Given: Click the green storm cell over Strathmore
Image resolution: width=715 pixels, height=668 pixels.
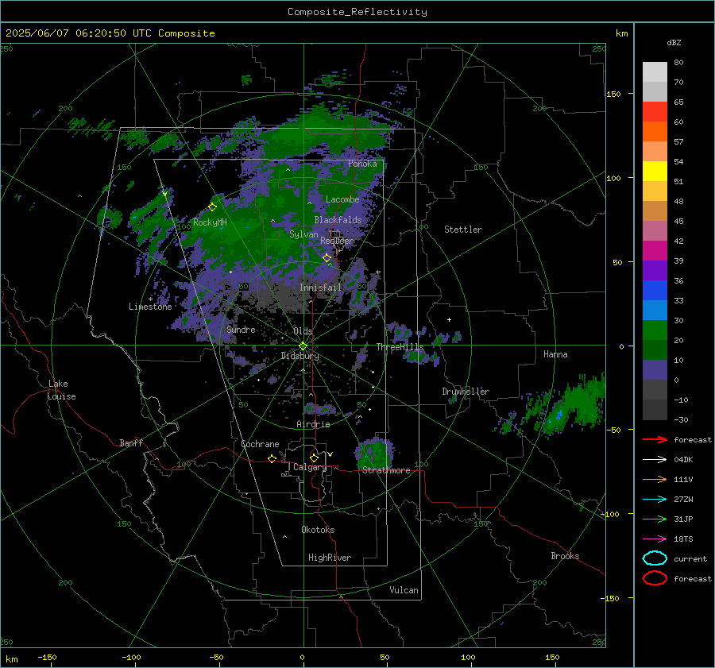Looking at the screenshot, I should 374,453.
